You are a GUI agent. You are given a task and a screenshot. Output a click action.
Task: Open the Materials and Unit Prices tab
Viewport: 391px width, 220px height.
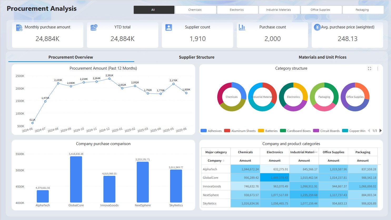pyautogui.click(x=323, y=57)
